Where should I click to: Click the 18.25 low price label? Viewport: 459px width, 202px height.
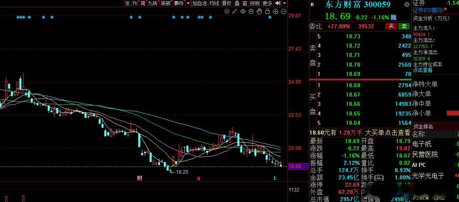tap(182, 172)
